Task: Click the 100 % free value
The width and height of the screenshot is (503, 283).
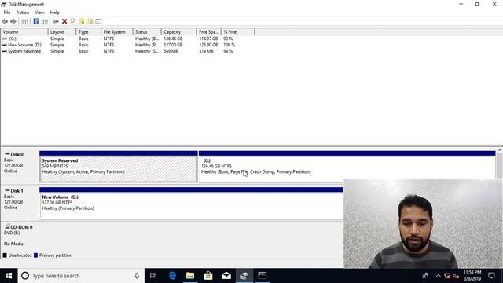Action: 229,45
